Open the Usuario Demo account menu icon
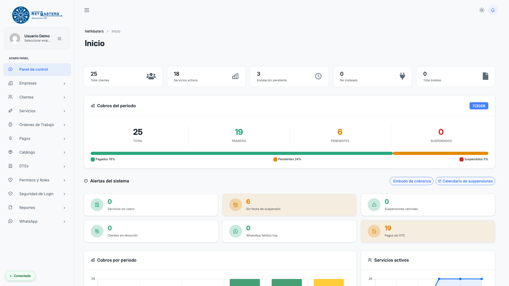509x286 pixels. click(x=59, y=39)
